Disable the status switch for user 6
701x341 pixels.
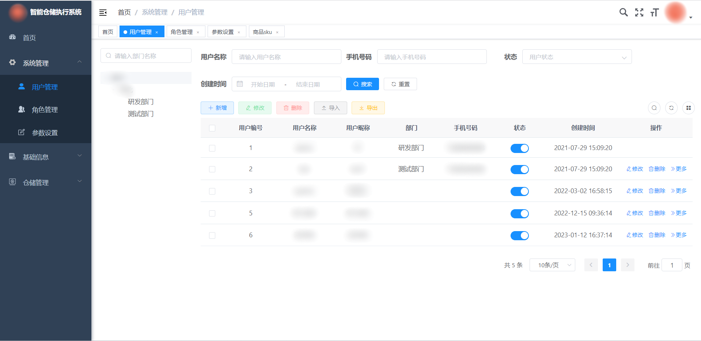click(519, 235)
